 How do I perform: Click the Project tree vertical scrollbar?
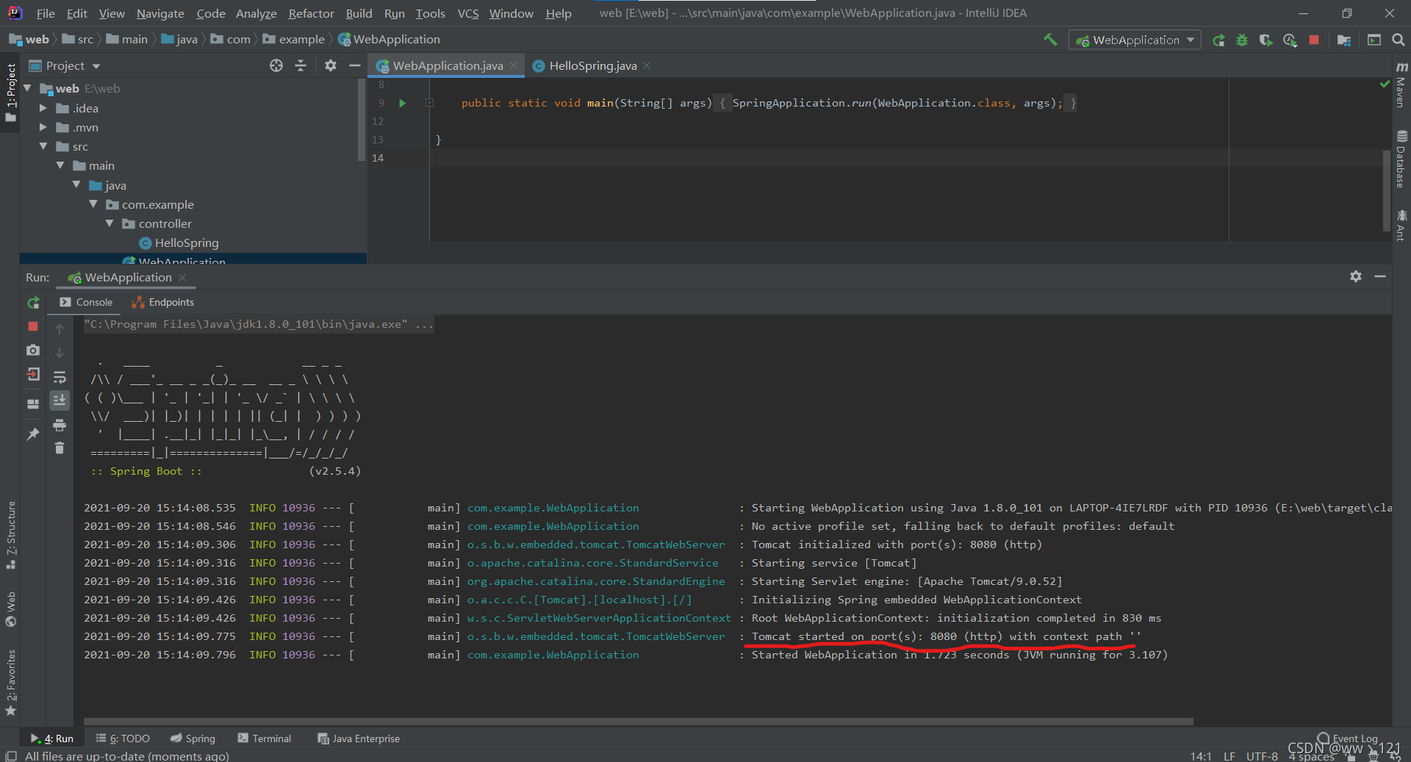tap(361, 120)
